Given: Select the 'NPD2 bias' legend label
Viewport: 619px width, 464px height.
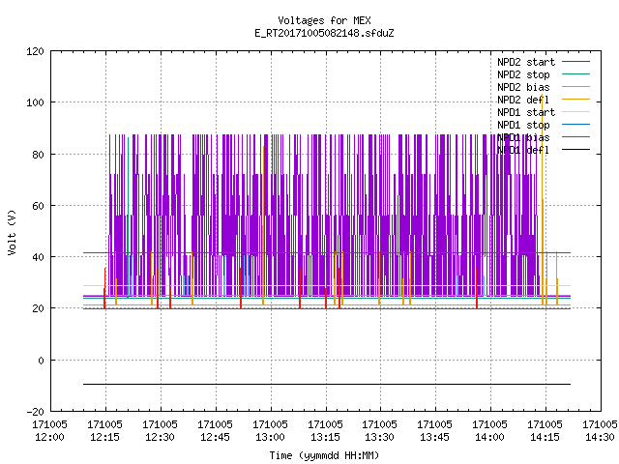Looking at the screenshot, I should [523, 87].
